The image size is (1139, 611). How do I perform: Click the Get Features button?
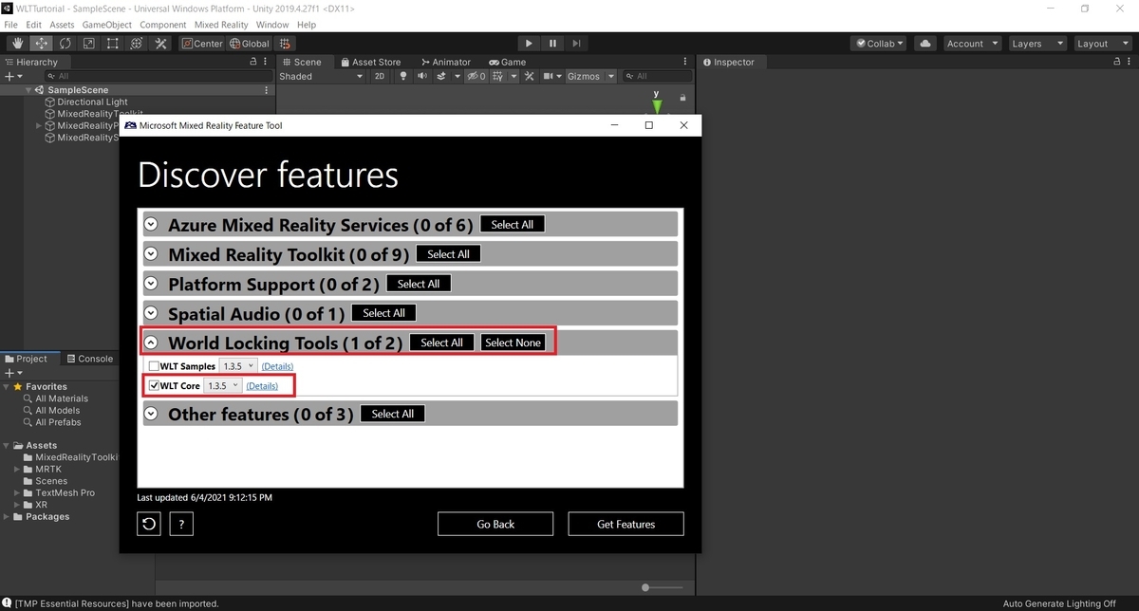[x=626, y=524]
